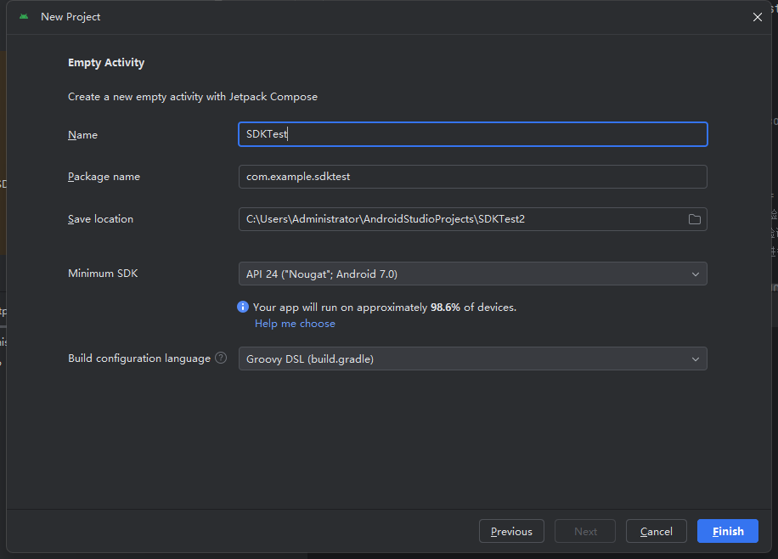Close the New Project dialog

[757, 17]
